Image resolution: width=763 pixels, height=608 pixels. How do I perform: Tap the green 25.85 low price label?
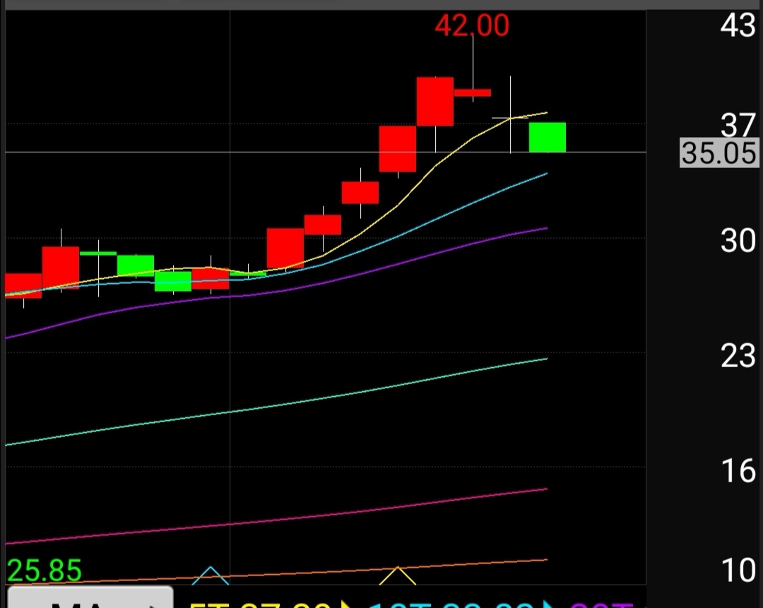coord(44,571)
